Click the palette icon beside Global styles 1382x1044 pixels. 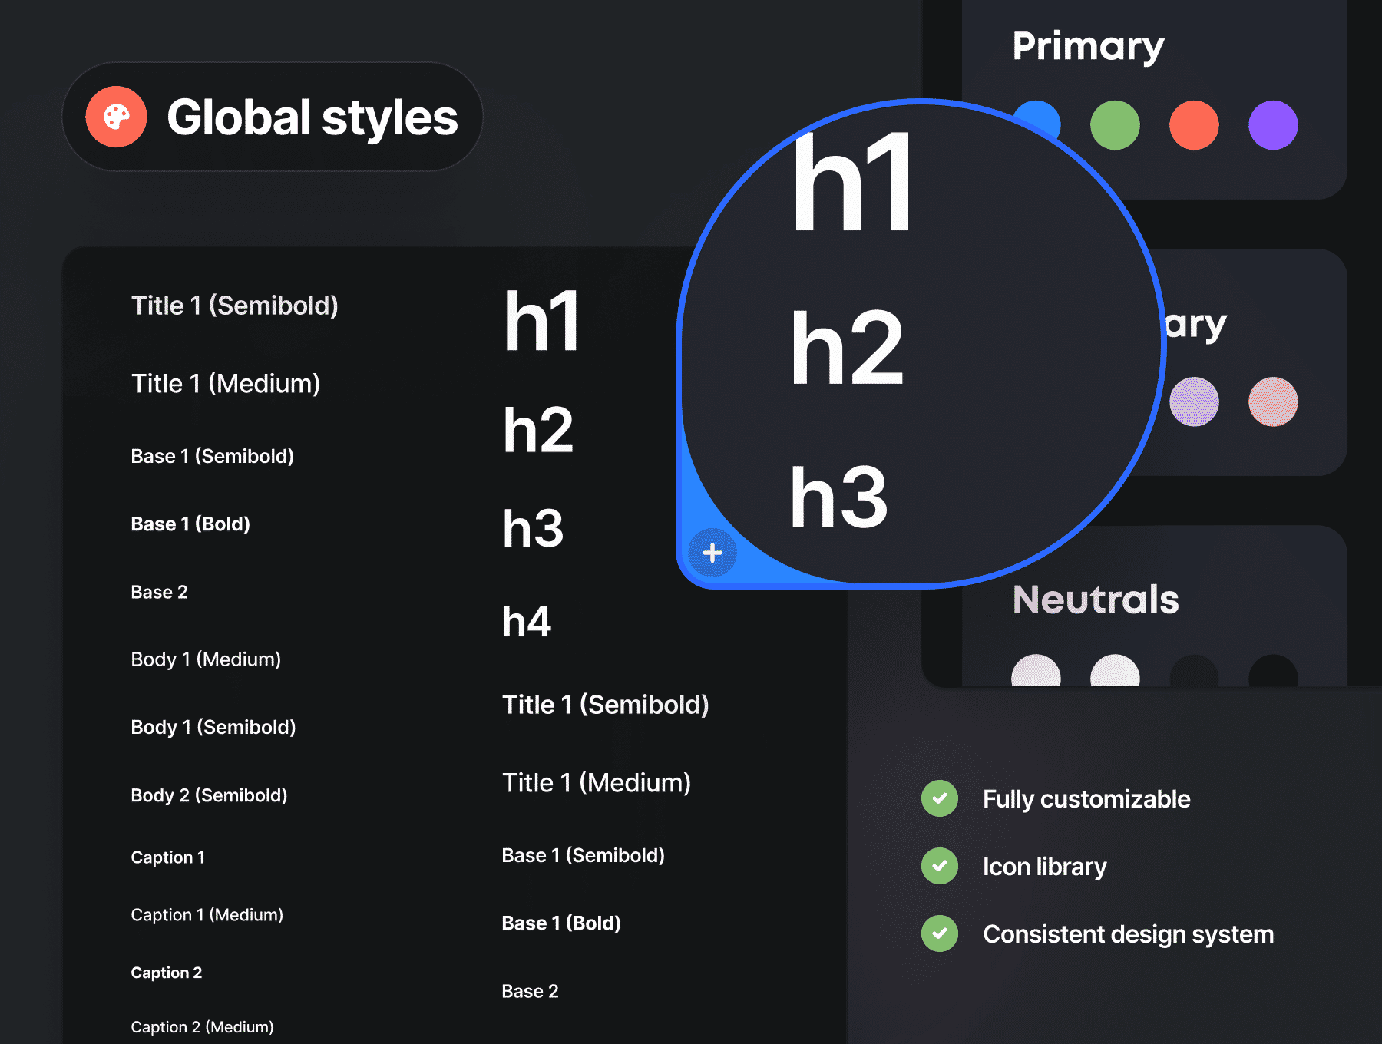[116, 117]
